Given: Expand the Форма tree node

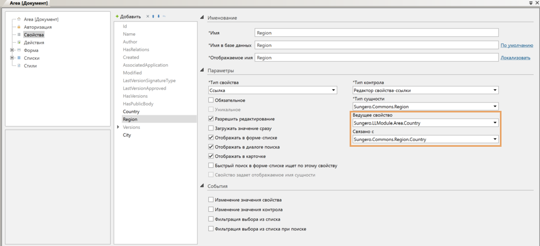Looking at the screenshot, I should tap(13, 50).
